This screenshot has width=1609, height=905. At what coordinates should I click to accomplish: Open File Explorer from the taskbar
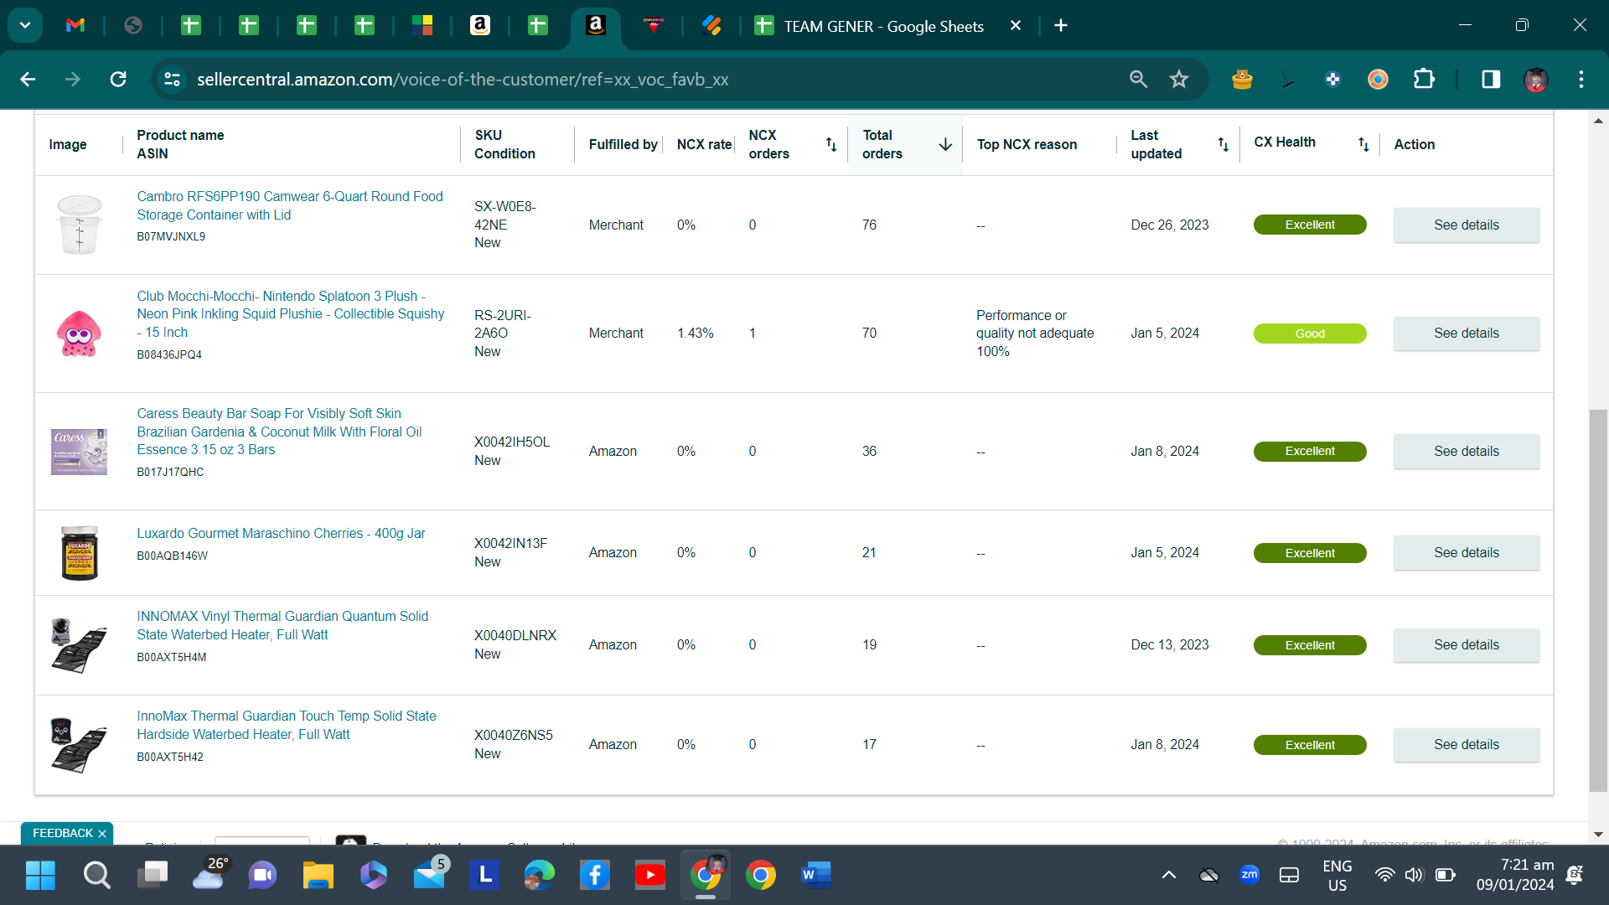(318, 876)
